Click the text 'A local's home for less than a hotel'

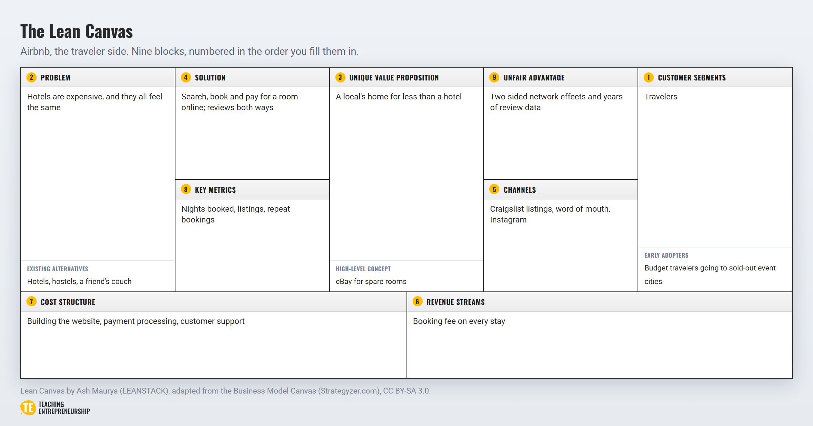coord(399,97)
